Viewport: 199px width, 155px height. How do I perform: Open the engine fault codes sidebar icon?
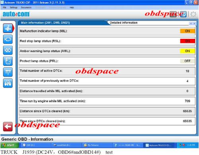(x=8, y=39)
